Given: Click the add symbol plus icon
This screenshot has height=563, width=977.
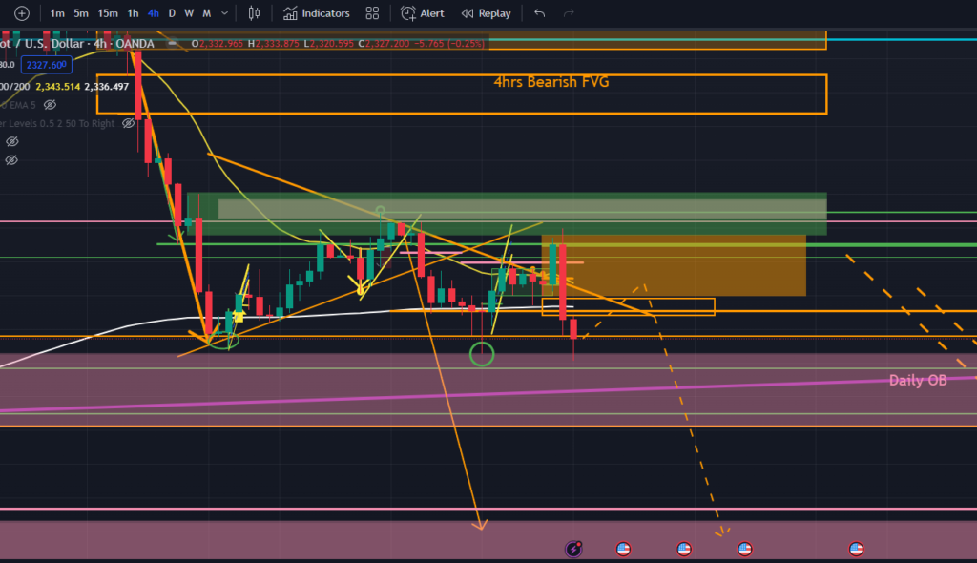Looking at the screenshot, I should click(22, 13).
